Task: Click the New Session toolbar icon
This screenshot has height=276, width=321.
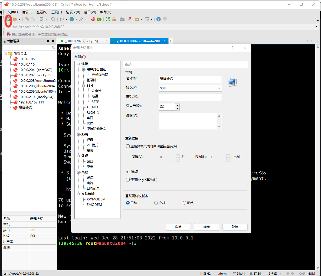Action: [x=8, y=20]
